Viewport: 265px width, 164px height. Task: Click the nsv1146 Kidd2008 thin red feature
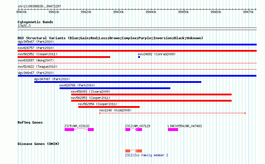point(172,113)
